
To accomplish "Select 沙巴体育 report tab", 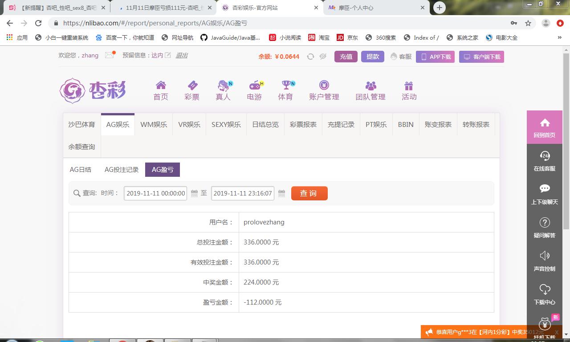I will click(81, 125).
